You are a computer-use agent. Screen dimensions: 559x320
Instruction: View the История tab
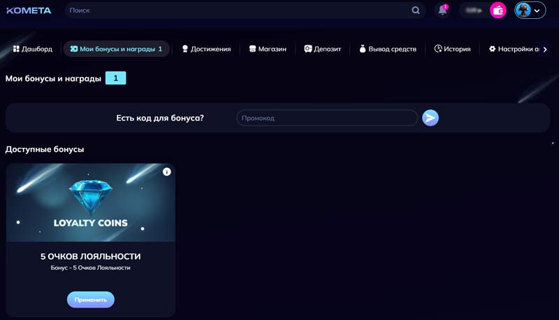coord(452,49)
